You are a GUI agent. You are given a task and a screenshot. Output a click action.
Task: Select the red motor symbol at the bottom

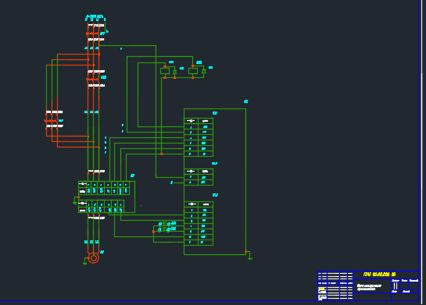coord(94,258)
